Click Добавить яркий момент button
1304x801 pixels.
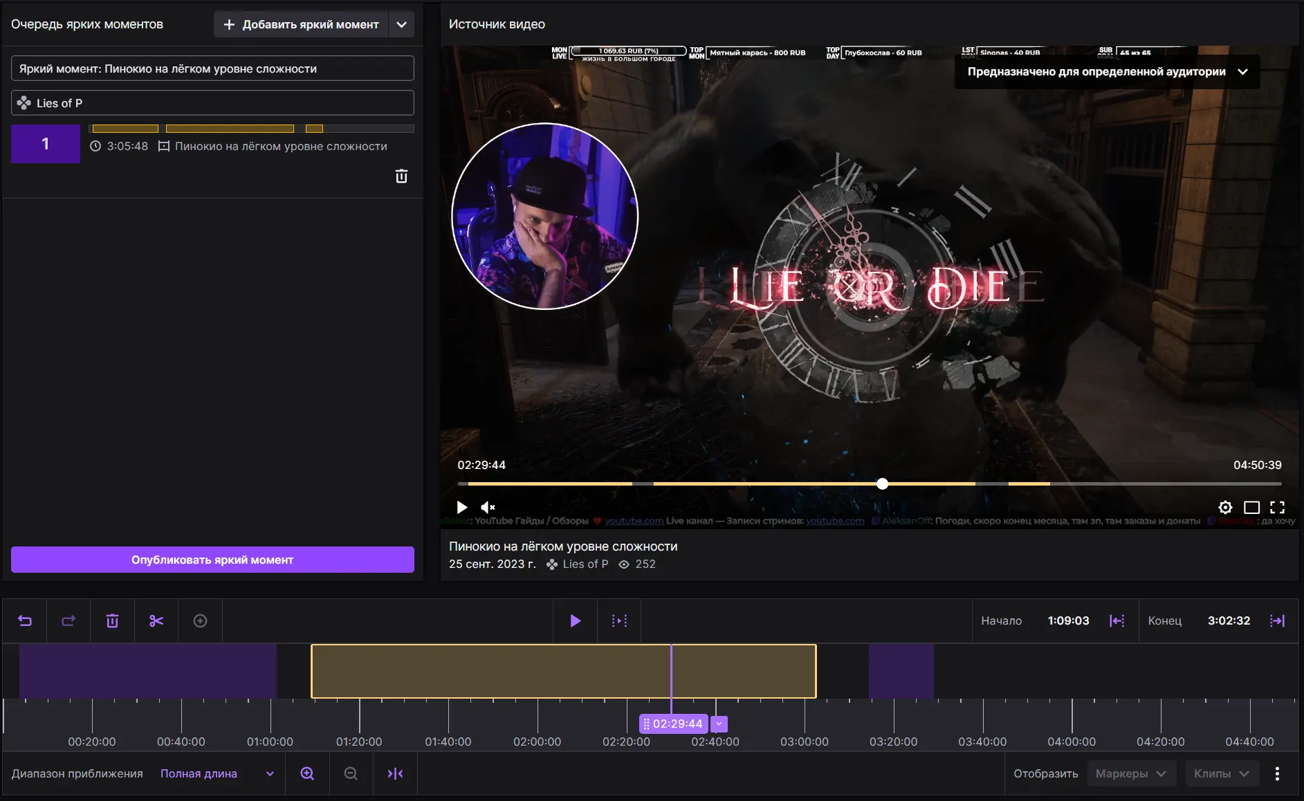pyautogui.click(x=301, y=24)
